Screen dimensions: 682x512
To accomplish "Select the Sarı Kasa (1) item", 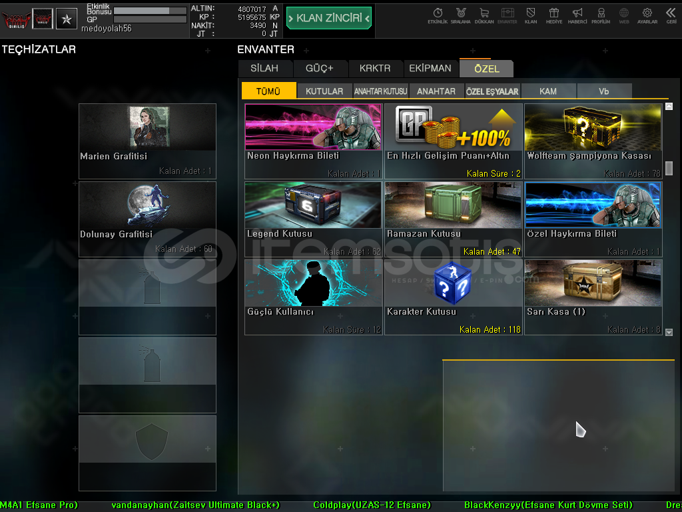I will 593,297.
